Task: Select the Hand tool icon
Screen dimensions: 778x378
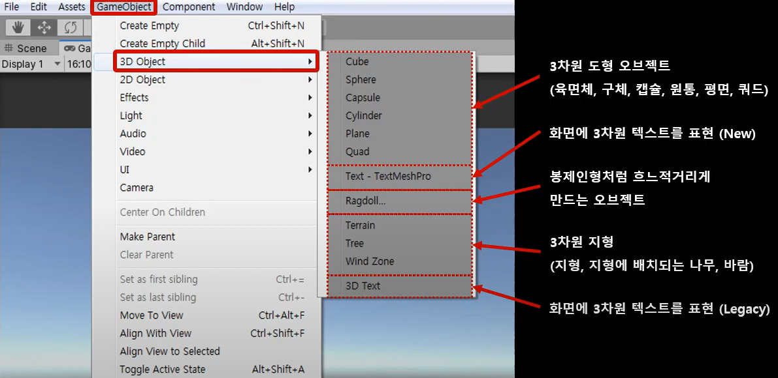Action: [18, 27]
